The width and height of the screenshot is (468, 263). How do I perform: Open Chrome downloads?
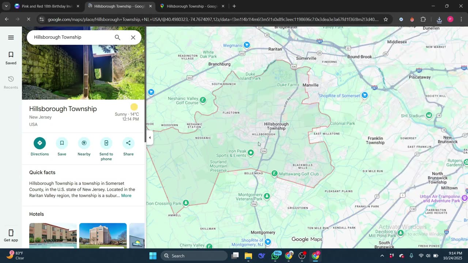pyautogui.click(x=439, y=19)
